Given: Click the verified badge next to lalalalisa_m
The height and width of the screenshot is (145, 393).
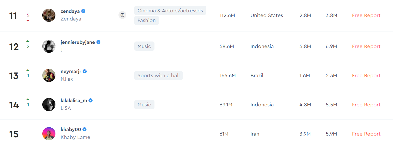Looking at the screenshot, I should coord(91,100).
